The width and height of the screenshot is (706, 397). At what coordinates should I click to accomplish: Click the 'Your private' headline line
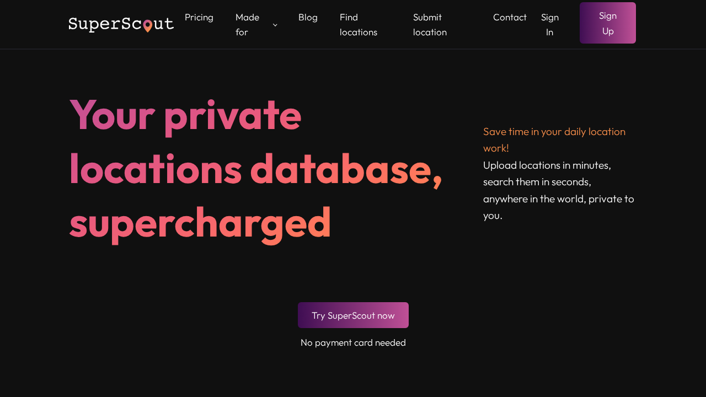(185, 115)
